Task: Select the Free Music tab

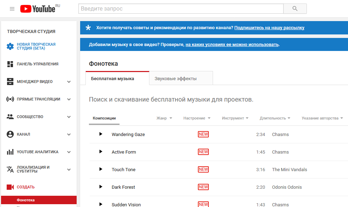Action: [x=112, y=79]
